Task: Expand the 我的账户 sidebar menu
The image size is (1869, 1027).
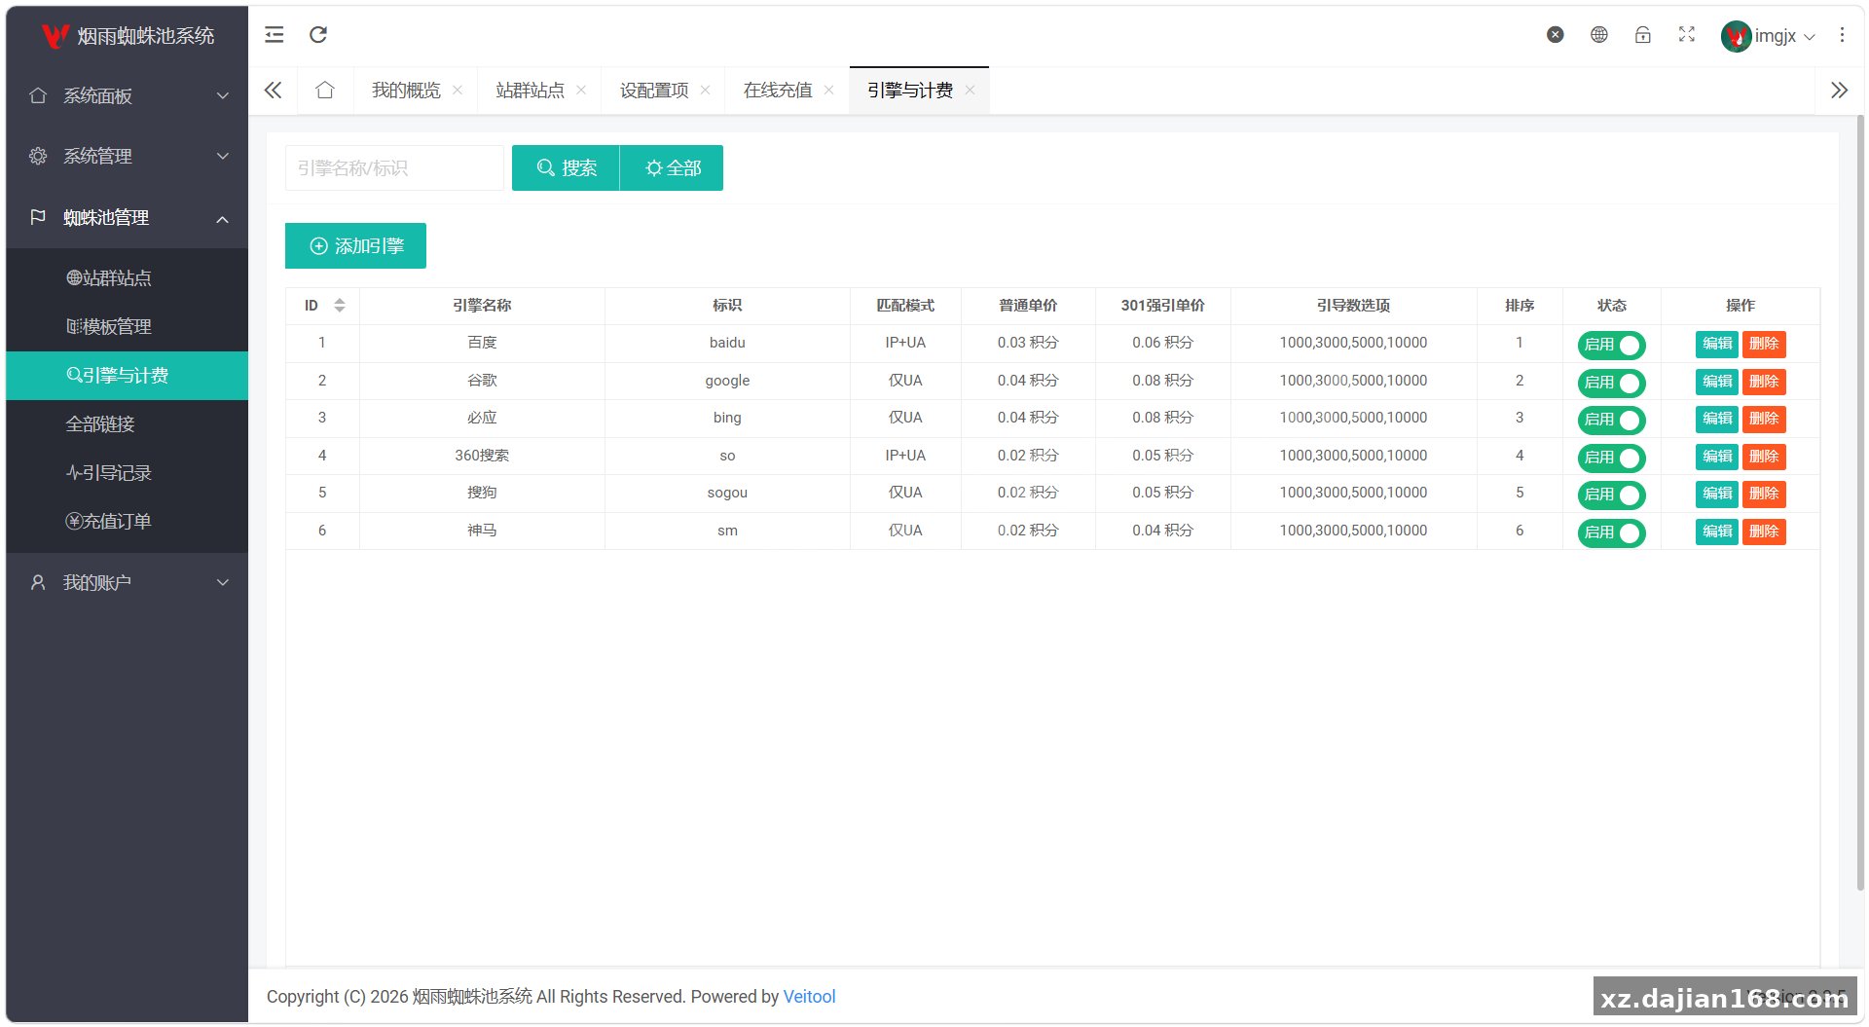Action: click(128, 582)
